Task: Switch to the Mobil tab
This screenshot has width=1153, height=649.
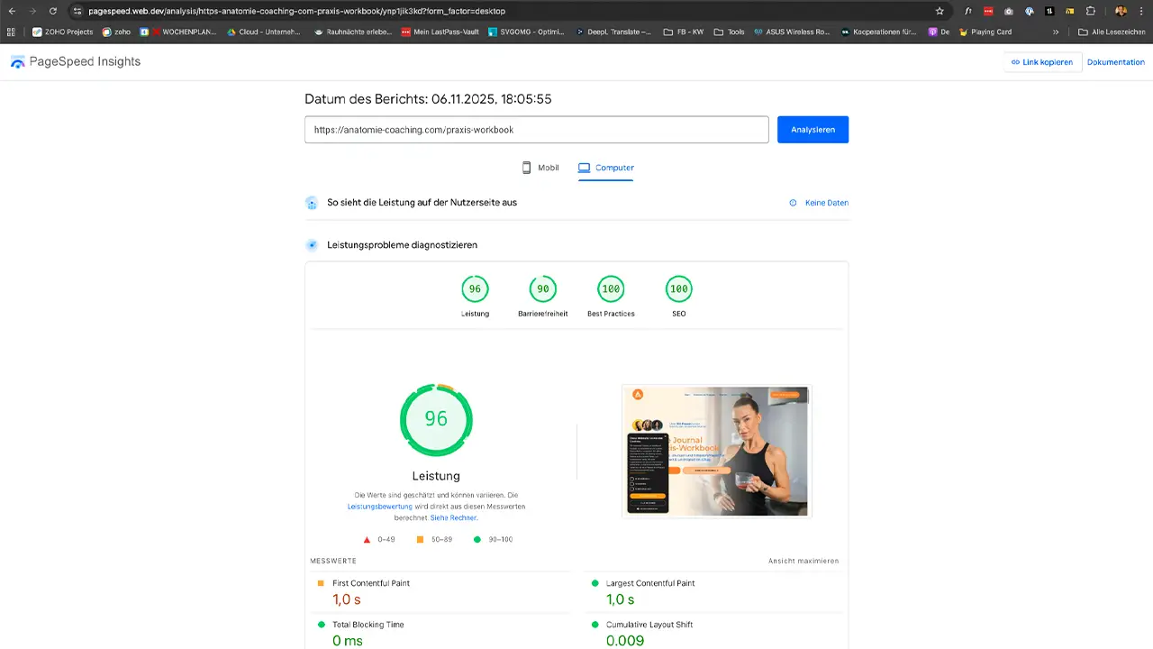Action: (540, 168)
